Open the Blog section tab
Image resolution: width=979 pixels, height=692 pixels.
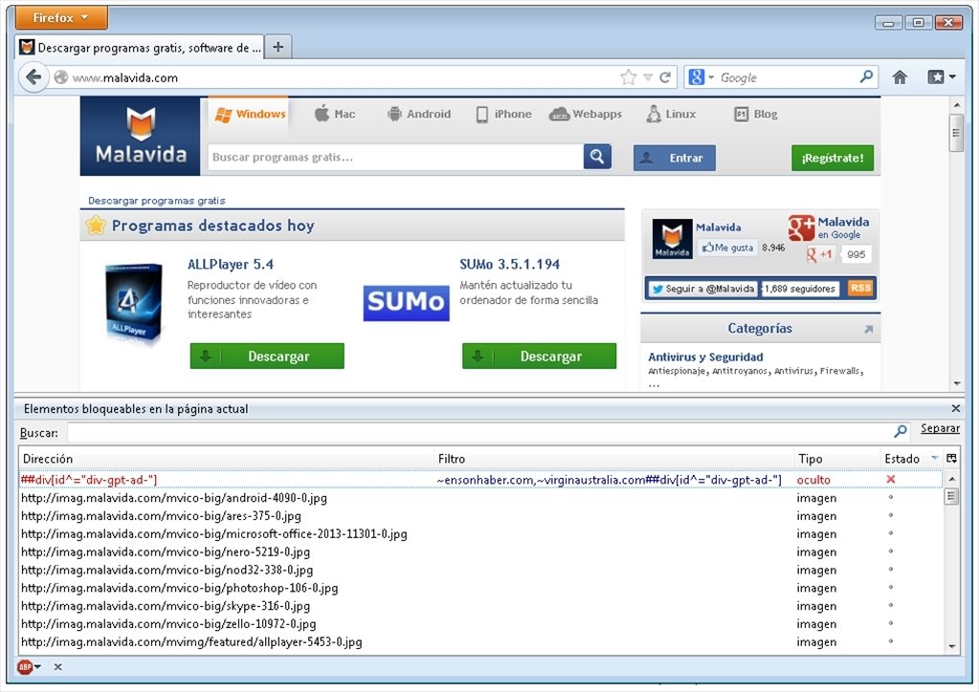pyautogui.click(x=755, y=114)
